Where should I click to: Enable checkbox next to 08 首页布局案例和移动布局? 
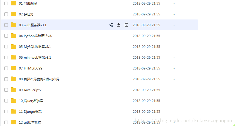point(6,79)
